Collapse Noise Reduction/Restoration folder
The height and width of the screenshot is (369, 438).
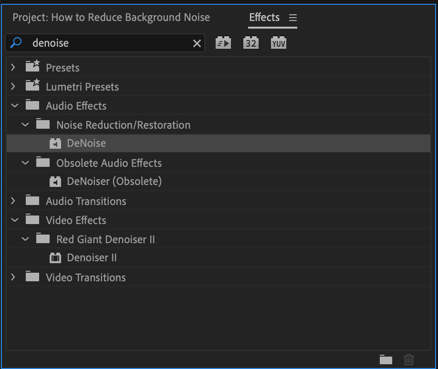coord(25,125)
